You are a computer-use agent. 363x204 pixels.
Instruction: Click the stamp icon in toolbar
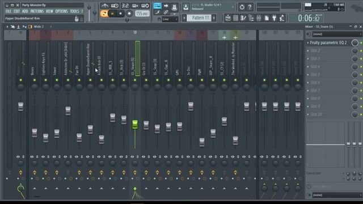(174, 7)
